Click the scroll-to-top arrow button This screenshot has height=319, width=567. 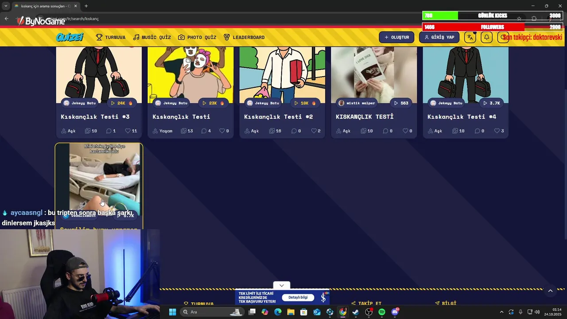tap(550, 291)
